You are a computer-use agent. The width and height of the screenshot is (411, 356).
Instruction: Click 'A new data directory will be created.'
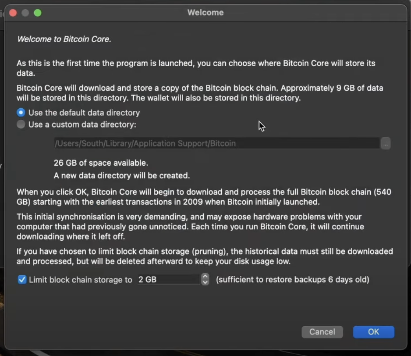[122, 175]
